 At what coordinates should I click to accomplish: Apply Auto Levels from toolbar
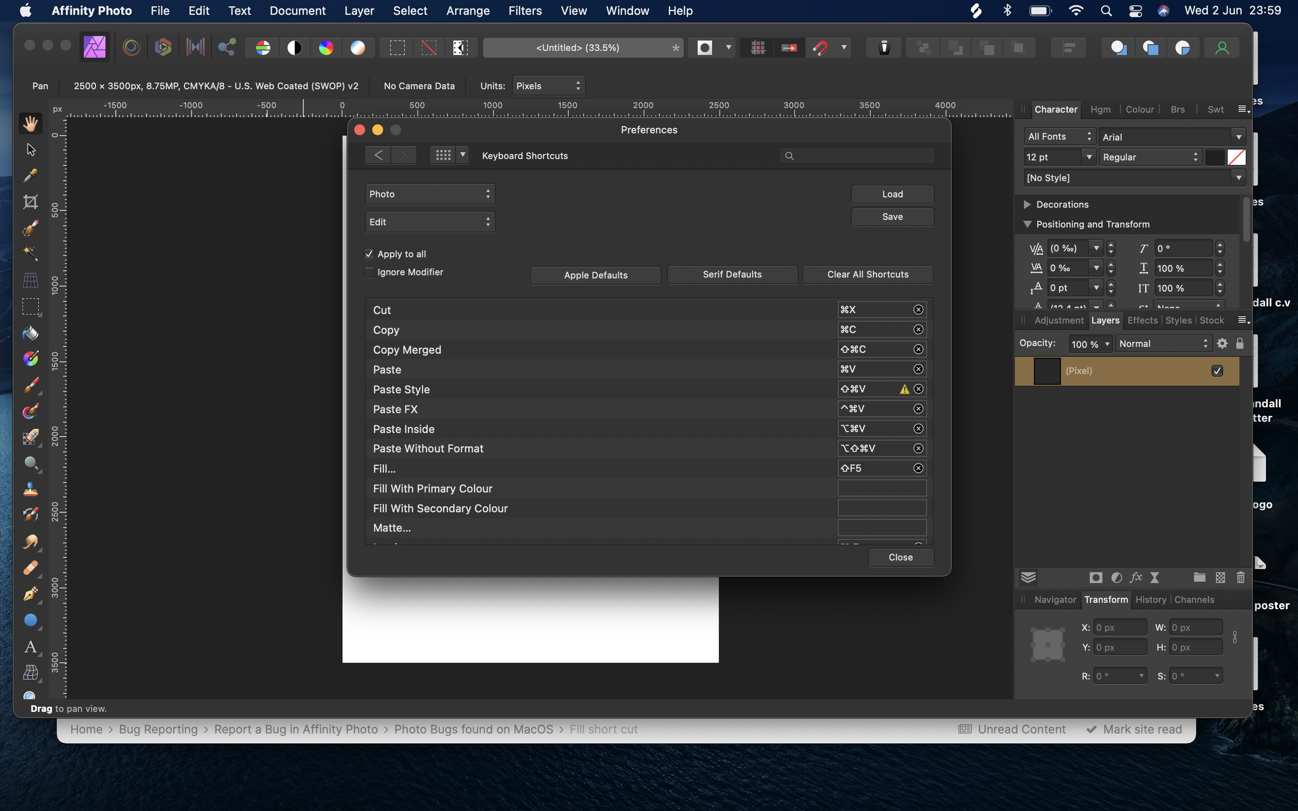pos(263,48)
